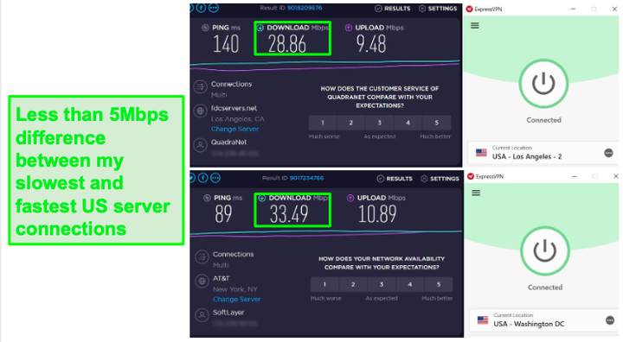Click the ExpressVPN power button for Washington DC
Image resolution: width=623 pixels, height=342 pixels.
[545, 251]
